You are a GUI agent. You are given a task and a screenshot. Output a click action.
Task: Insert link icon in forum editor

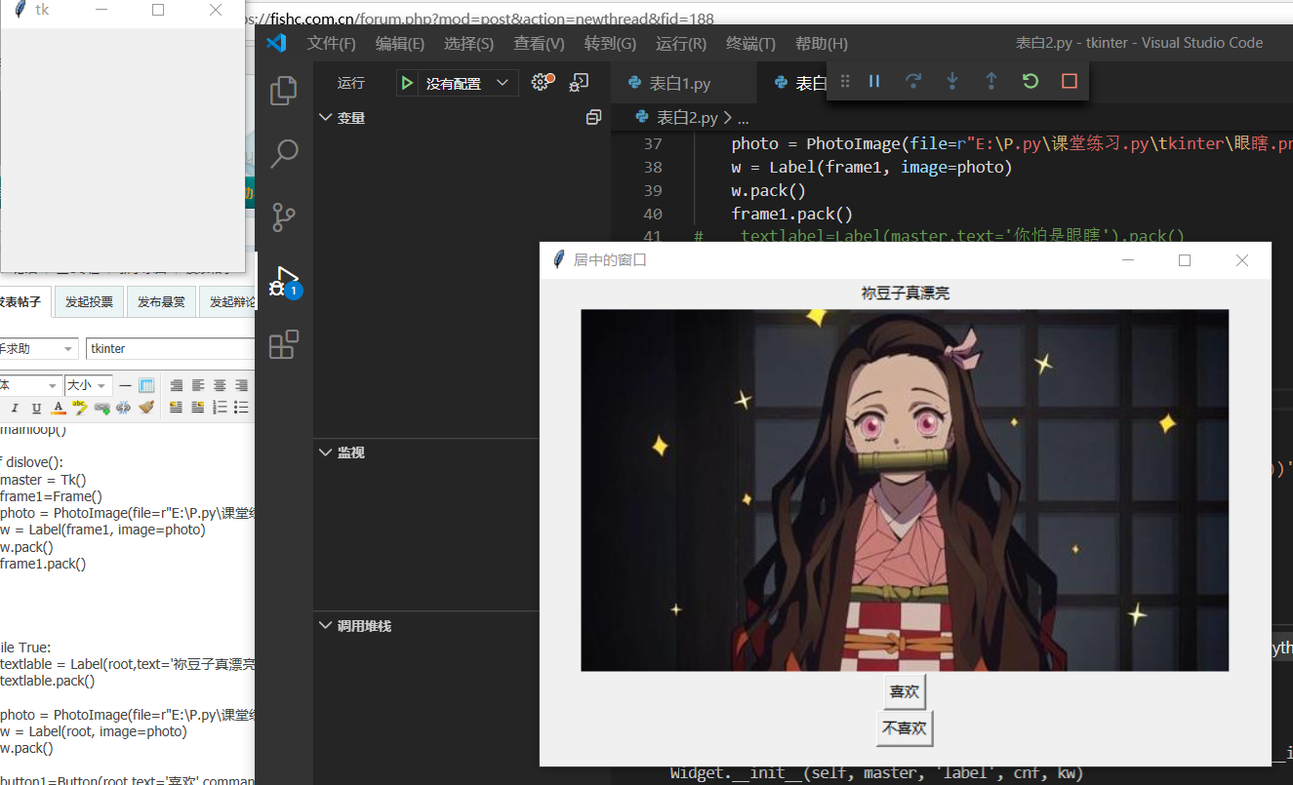pyautogui.click(x=102, y=408)
